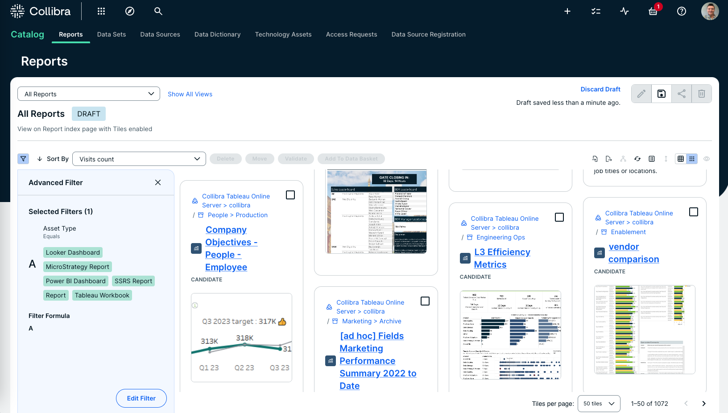
Task: Switch to the Data Dictionary tab
Action: (217, 34)
